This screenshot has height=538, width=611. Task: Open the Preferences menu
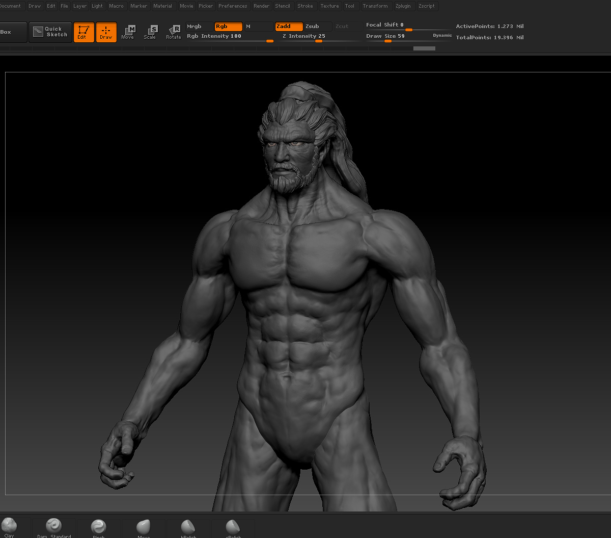tap(233, 6)
